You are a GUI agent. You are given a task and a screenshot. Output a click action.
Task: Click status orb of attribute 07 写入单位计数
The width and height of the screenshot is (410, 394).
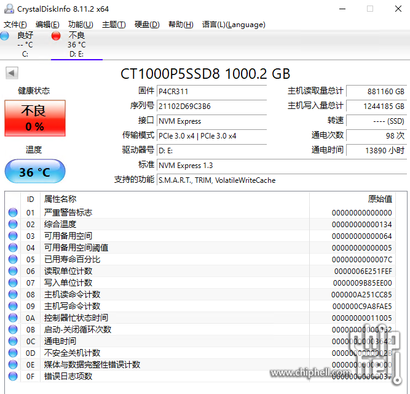tap(13, 283)
